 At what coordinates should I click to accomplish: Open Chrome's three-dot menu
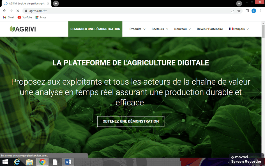[261, 11]
